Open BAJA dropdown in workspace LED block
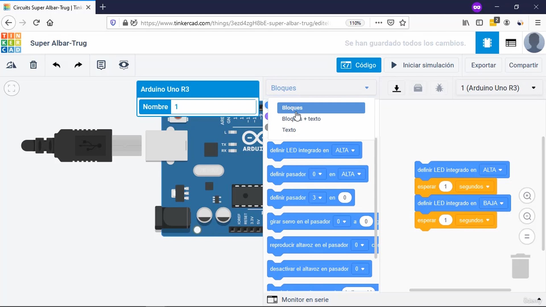Viewport: 546px width, 307px height. [493, 203]
